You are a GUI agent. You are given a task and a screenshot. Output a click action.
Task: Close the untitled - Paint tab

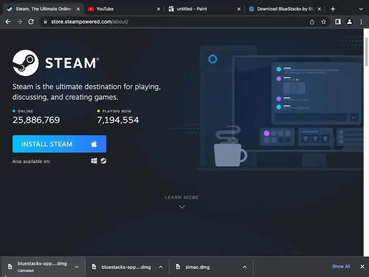coord(239,9)
